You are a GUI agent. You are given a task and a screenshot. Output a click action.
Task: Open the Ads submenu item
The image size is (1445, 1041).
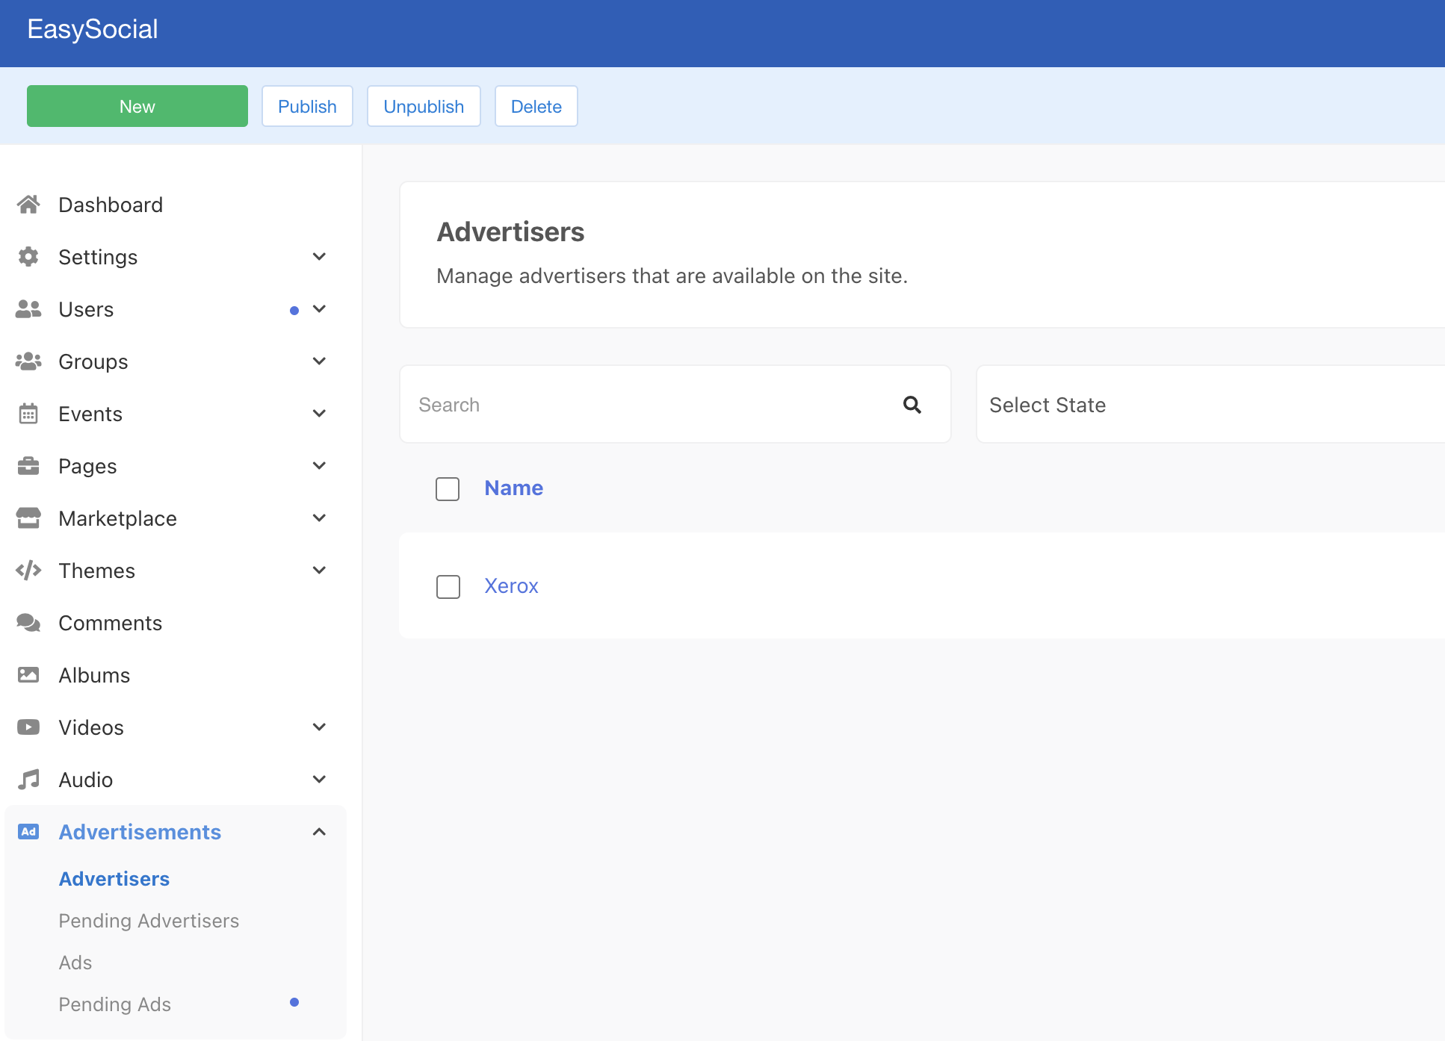coord(75,963)
